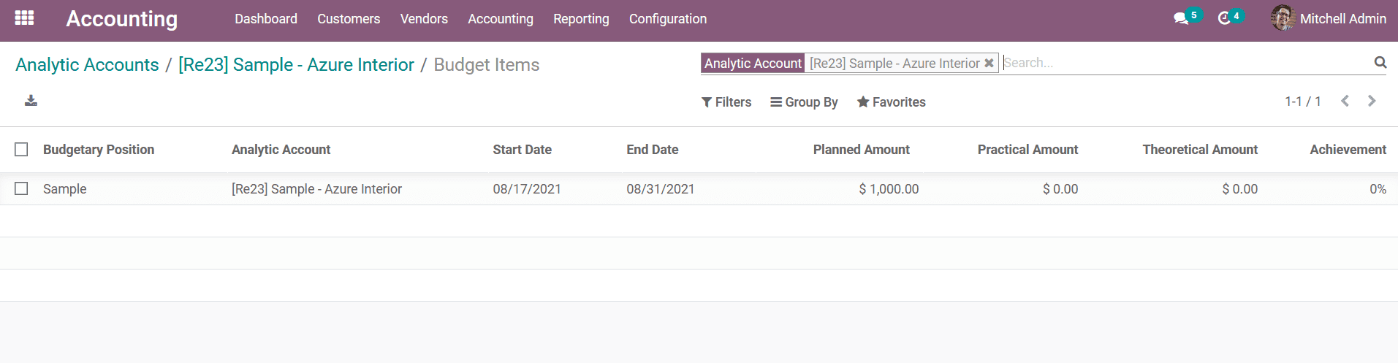
Task: Sort by Practical Amount column header
Action: point(1027,150)
